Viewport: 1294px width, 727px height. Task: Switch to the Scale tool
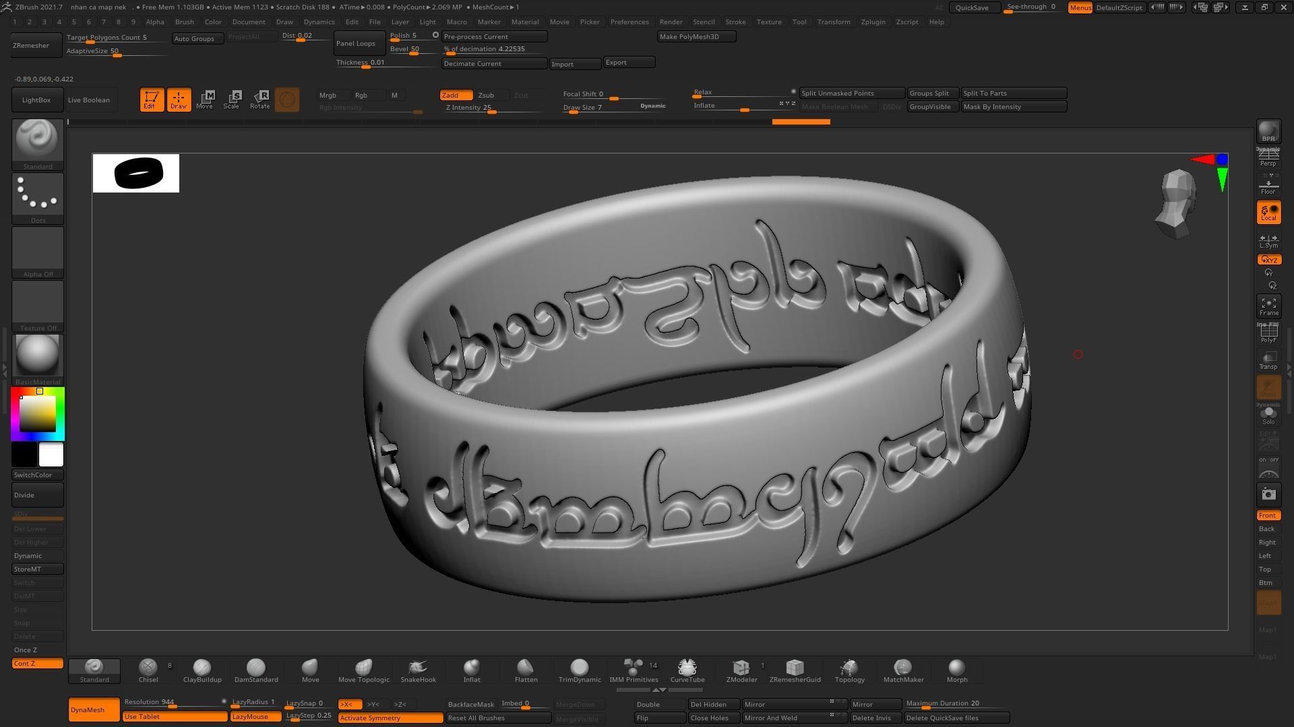coord(232,100)
